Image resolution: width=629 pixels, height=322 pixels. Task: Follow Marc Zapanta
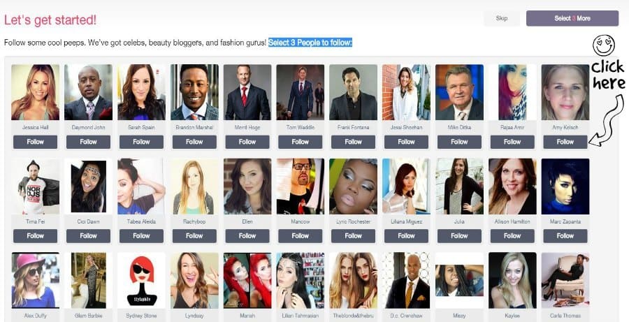click(565, 236)
